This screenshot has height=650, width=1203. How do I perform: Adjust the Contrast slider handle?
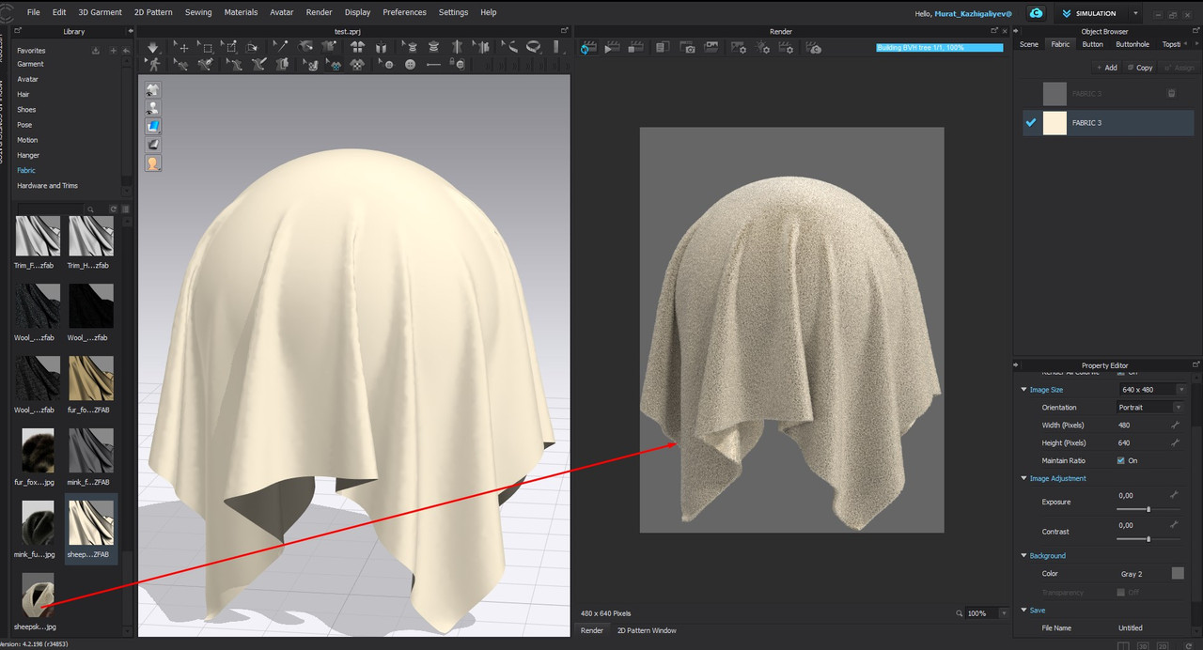tap(1148, 539)
